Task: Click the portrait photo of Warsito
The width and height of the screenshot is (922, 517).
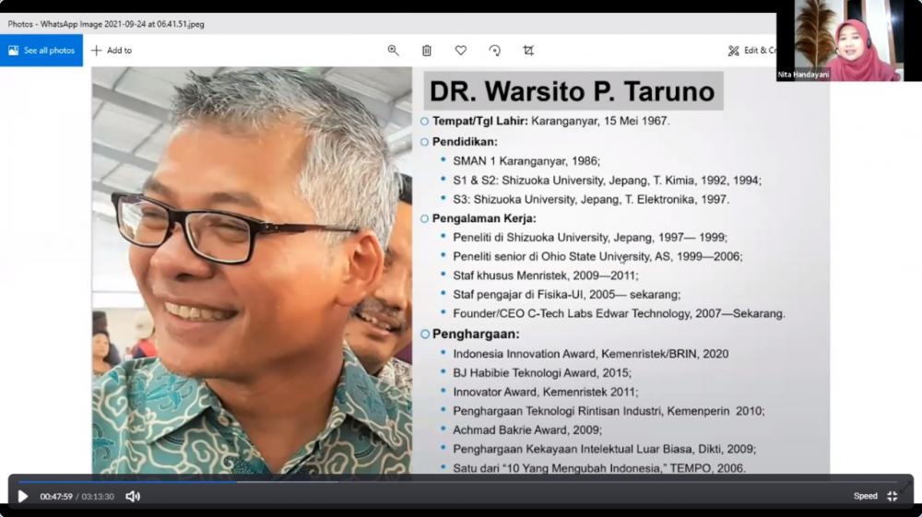Action: [252, 270]
